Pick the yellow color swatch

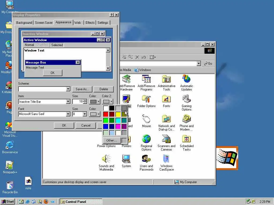coord(118,114)
